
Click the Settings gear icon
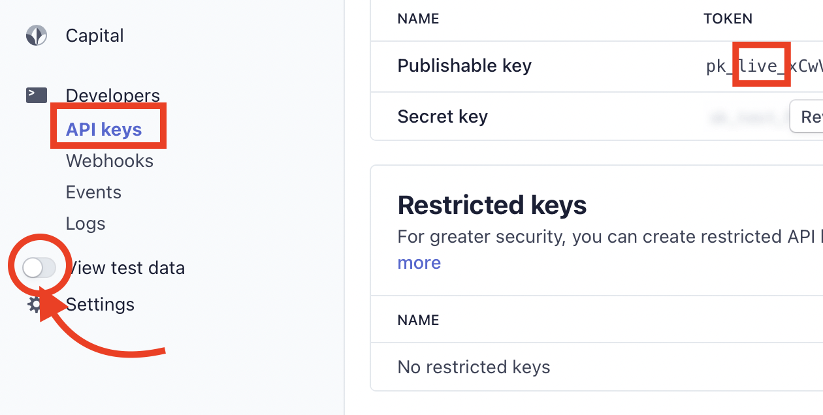35,305
